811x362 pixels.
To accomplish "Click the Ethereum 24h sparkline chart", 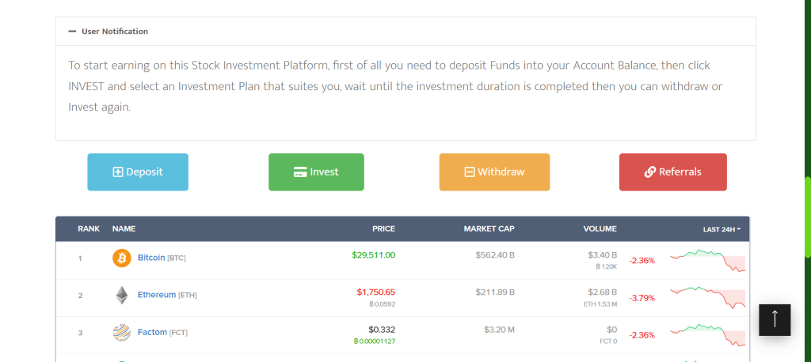I will click(x=707, y=297).
